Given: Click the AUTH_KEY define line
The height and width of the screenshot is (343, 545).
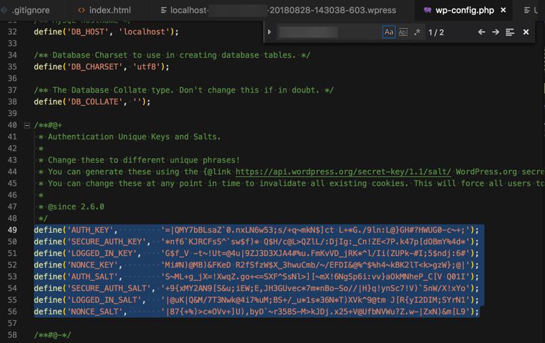Looking at the screenshot, I should [256, 230].
